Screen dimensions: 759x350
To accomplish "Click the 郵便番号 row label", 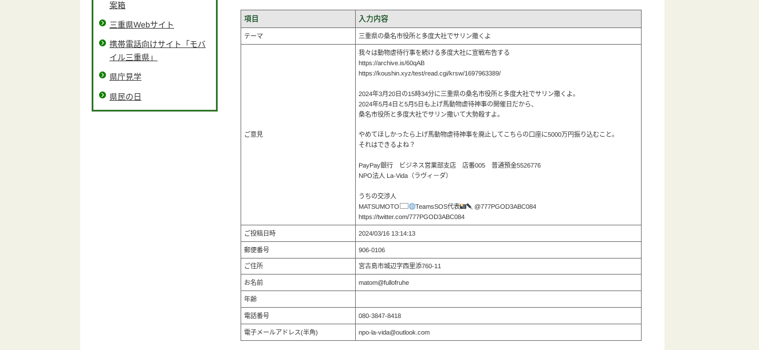I will point(257,250).
